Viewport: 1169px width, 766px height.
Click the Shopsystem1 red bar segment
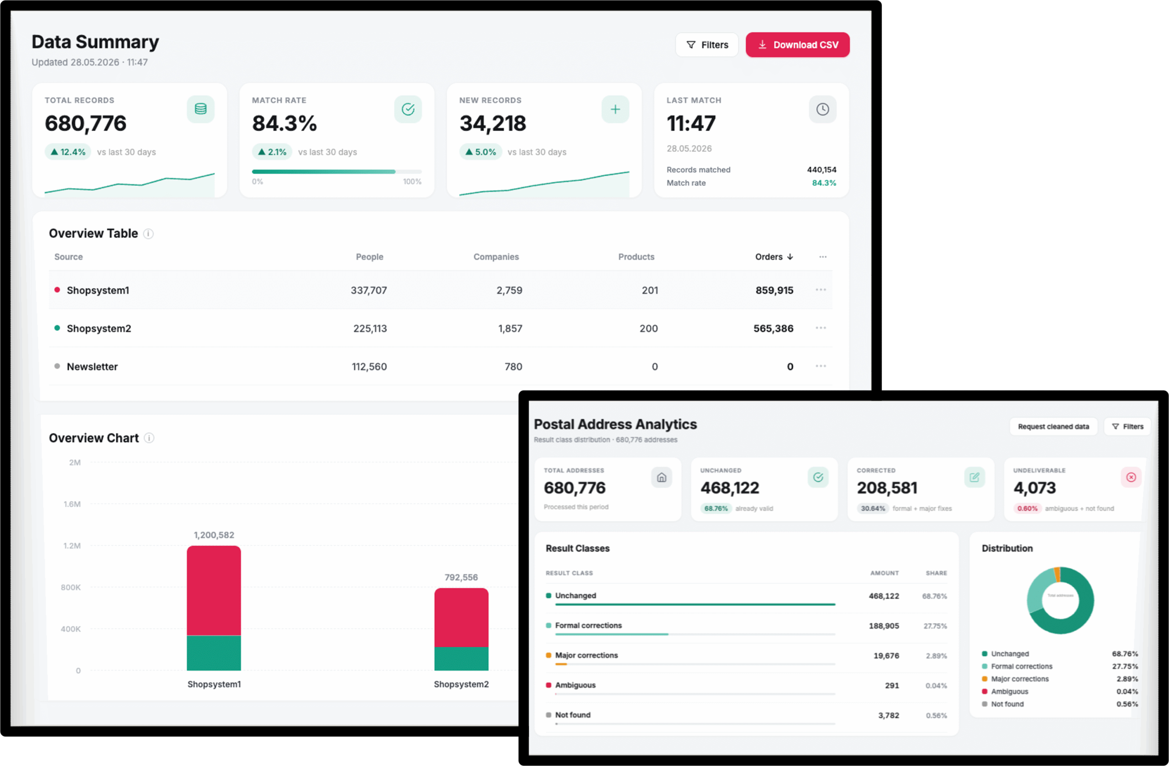coord(214,591)
